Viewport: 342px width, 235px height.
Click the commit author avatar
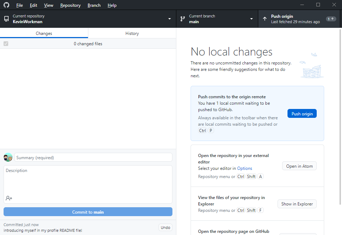pos(8,157)
